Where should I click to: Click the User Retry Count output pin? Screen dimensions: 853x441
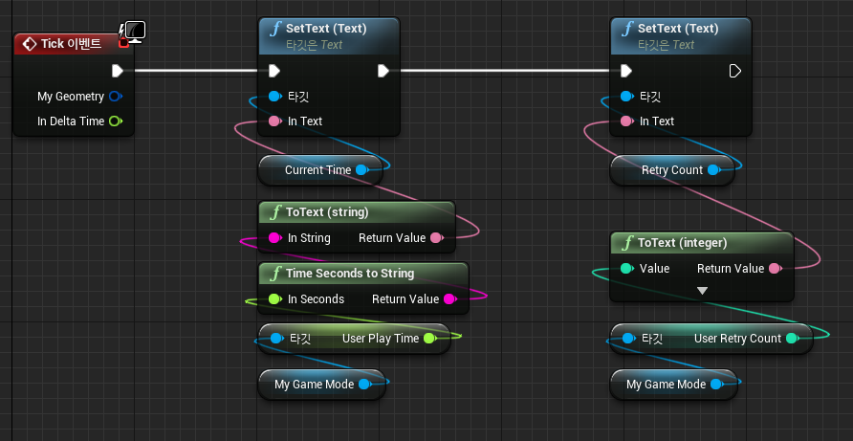[793, 338]
